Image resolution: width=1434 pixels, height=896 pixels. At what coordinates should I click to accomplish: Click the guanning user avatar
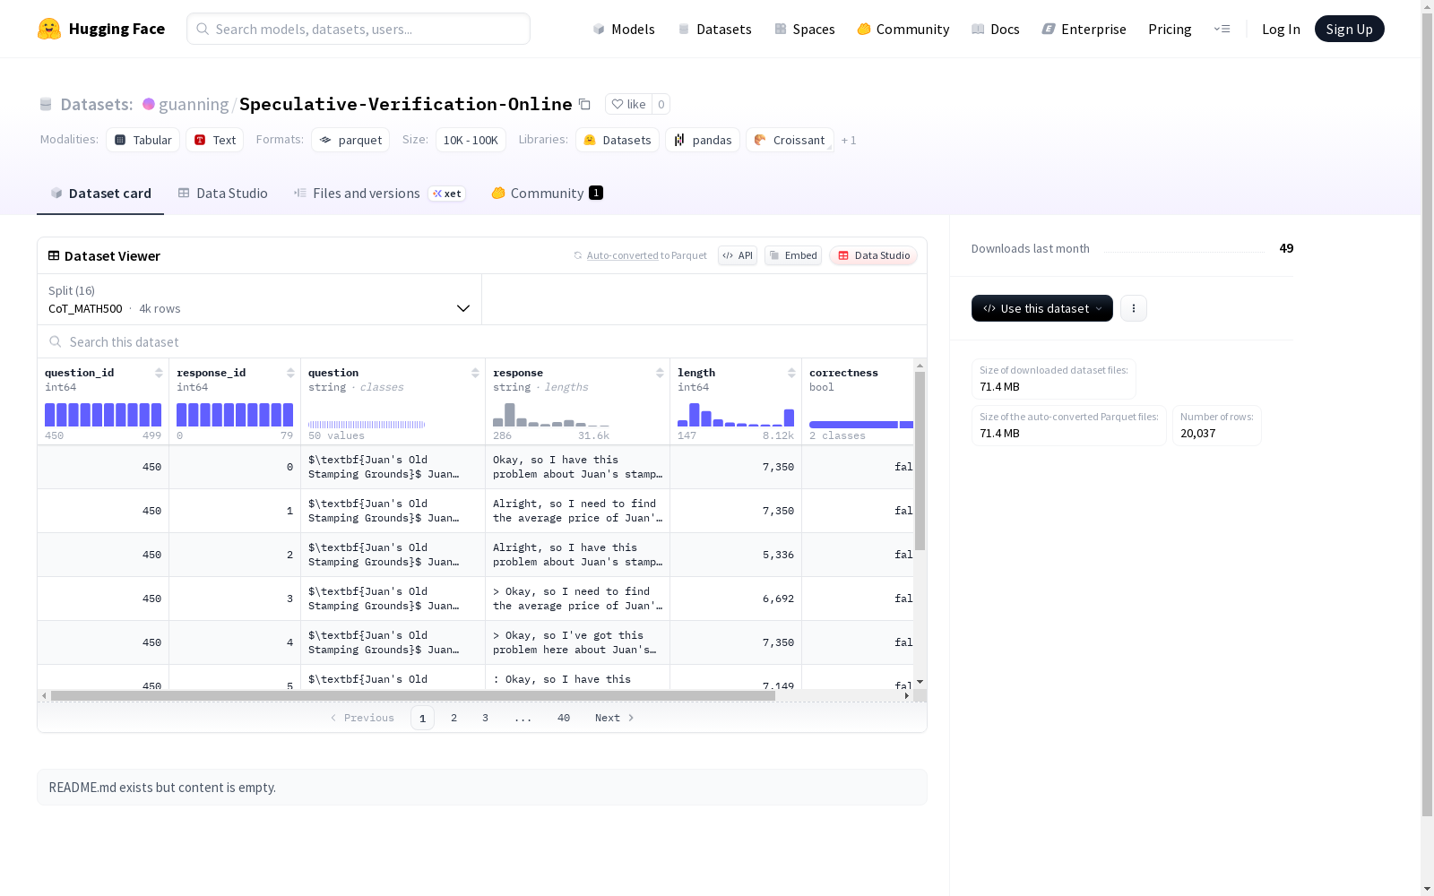149,104
